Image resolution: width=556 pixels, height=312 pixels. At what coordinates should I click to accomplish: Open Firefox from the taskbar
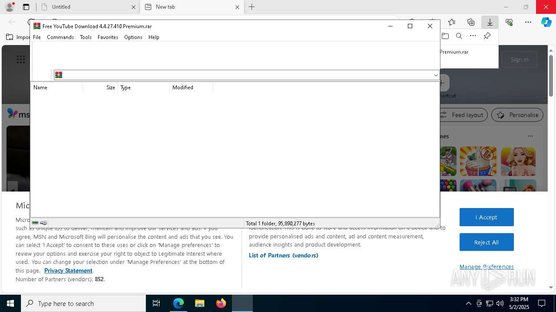pyautogui.click(x=221, y=303)
